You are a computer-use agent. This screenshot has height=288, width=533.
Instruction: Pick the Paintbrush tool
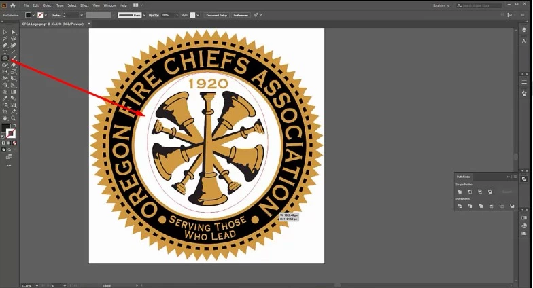click(14, 58)
